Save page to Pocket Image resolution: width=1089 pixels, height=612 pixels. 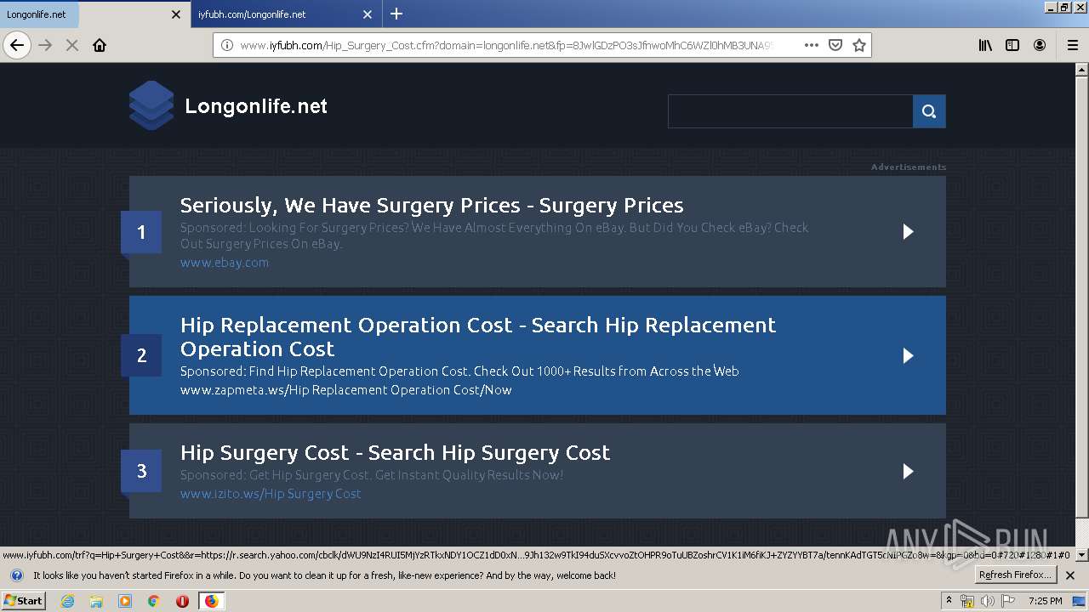(835, 45)
